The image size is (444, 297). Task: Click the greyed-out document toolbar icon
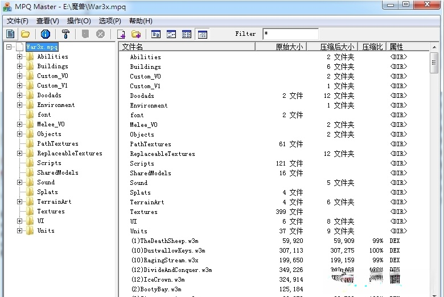(x=85, y=34)
